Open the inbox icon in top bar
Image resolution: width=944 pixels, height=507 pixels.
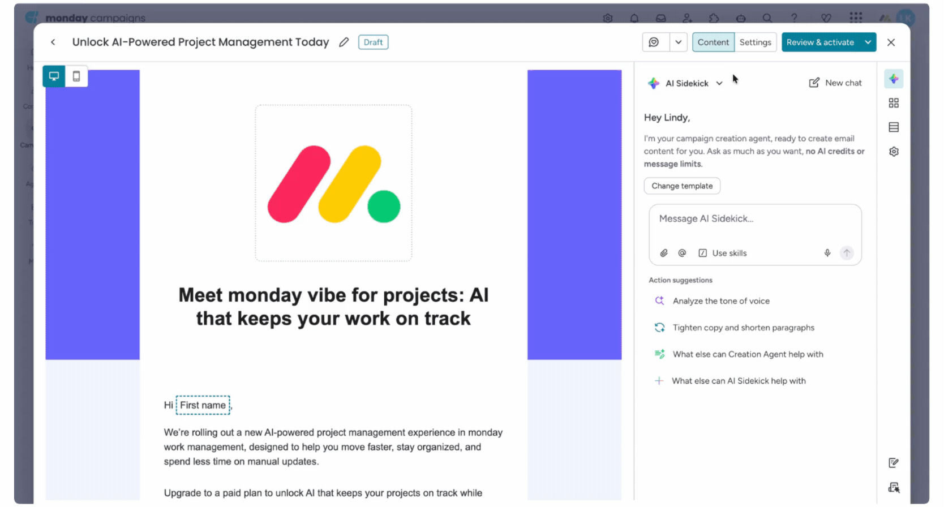(660, 18)
